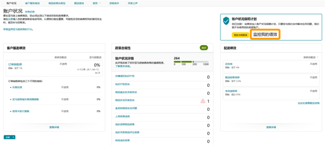
Task: Click the Account Health Assurance shield icon
Action: (x=226, y=21)
